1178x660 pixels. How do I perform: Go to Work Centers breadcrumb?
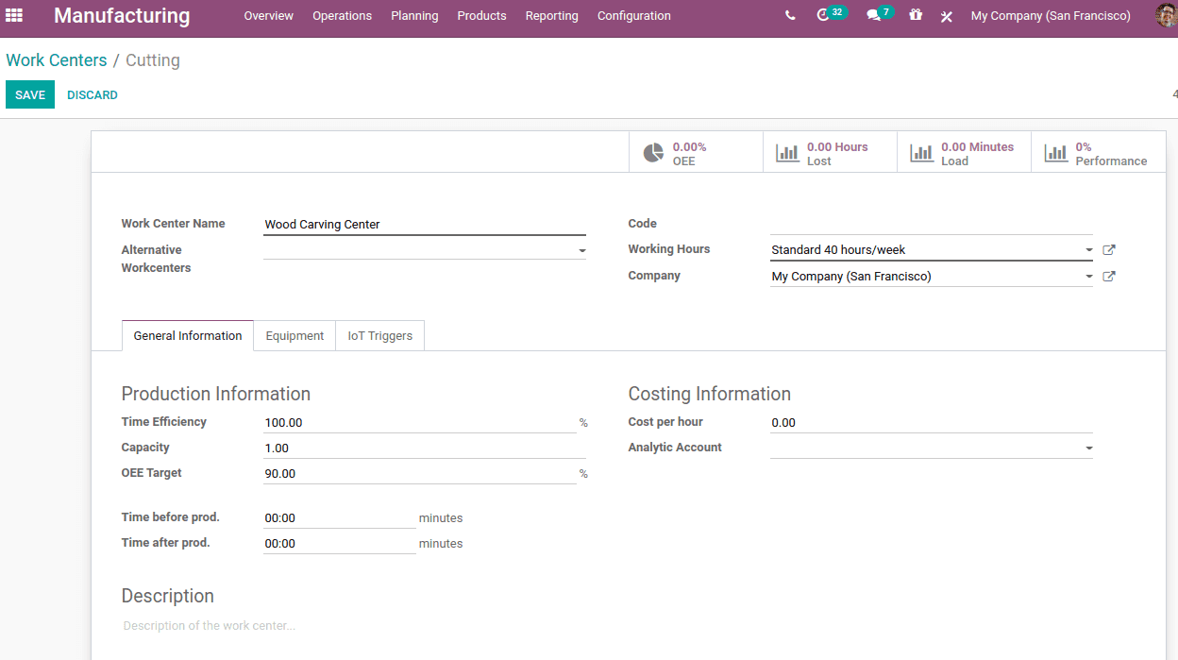(x=57, y=60)
